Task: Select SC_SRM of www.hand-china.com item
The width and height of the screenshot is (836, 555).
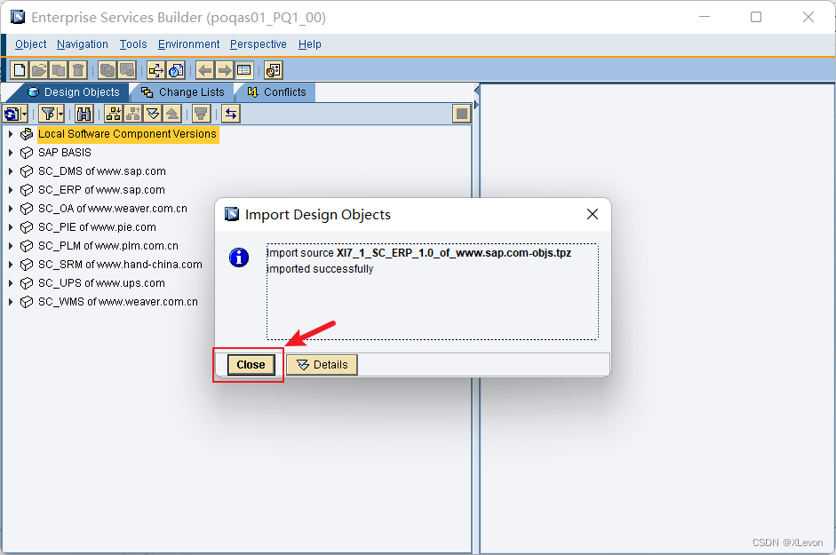Action: (120, 265)
